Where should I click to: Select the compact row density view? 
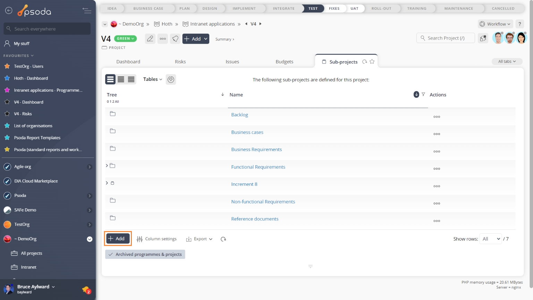pos(131,80)
